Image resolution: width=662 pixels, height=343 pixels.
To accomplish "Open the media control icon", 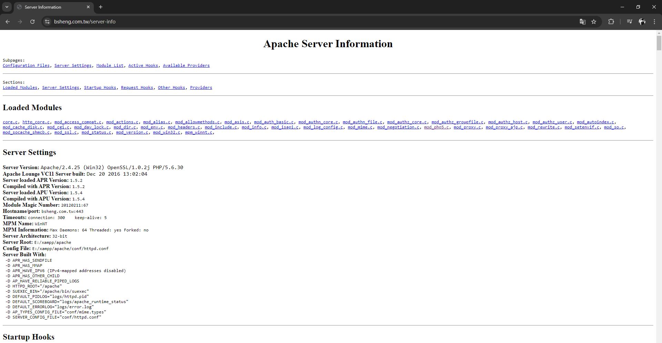I will click(629, 22).
